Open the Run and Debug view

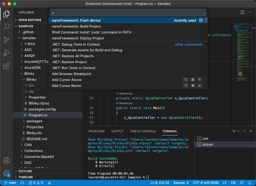(6, 53)
